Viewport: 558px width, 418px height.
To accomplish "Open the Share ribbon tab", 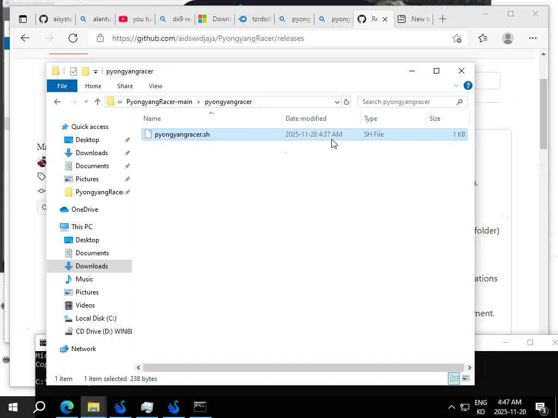I will [x=125, y=86].
